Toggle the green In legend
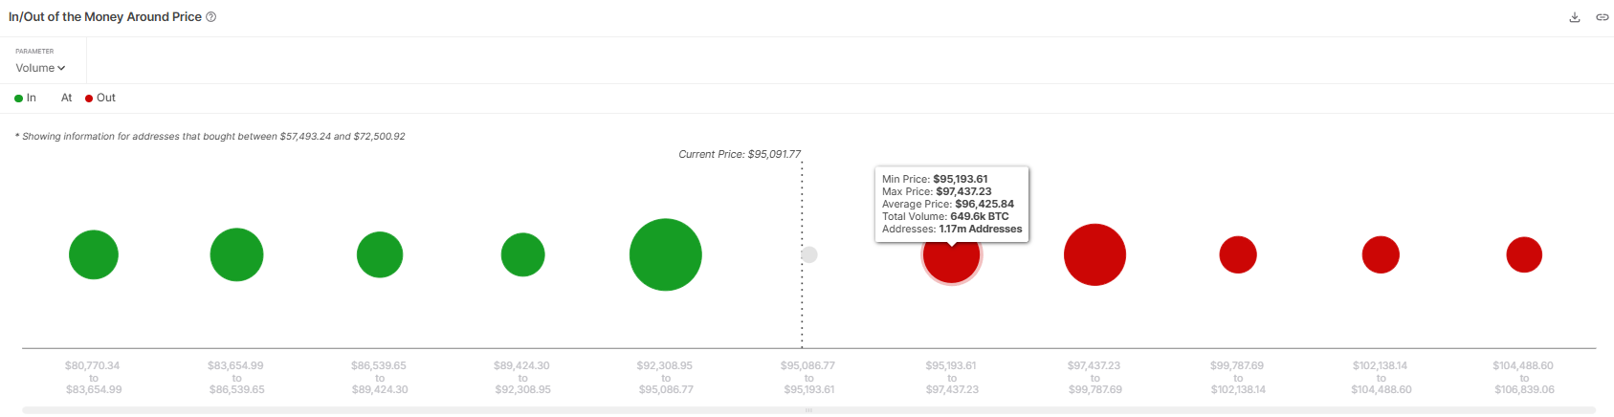 tap(26, 98)
